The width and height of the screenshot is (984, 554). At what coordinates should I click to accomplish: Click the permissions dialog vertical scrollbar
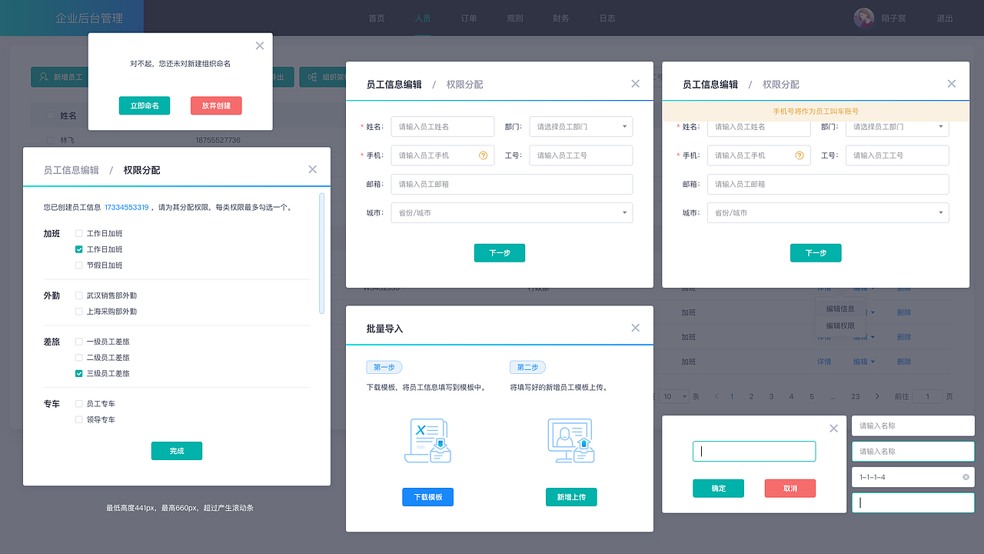[x=321, y=253]
